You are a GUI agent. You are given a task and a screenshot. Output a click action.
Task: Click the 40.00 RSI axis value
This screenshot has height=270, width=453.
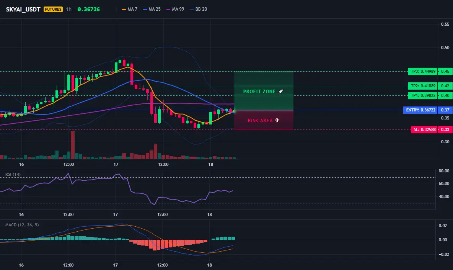click(444, 196)
